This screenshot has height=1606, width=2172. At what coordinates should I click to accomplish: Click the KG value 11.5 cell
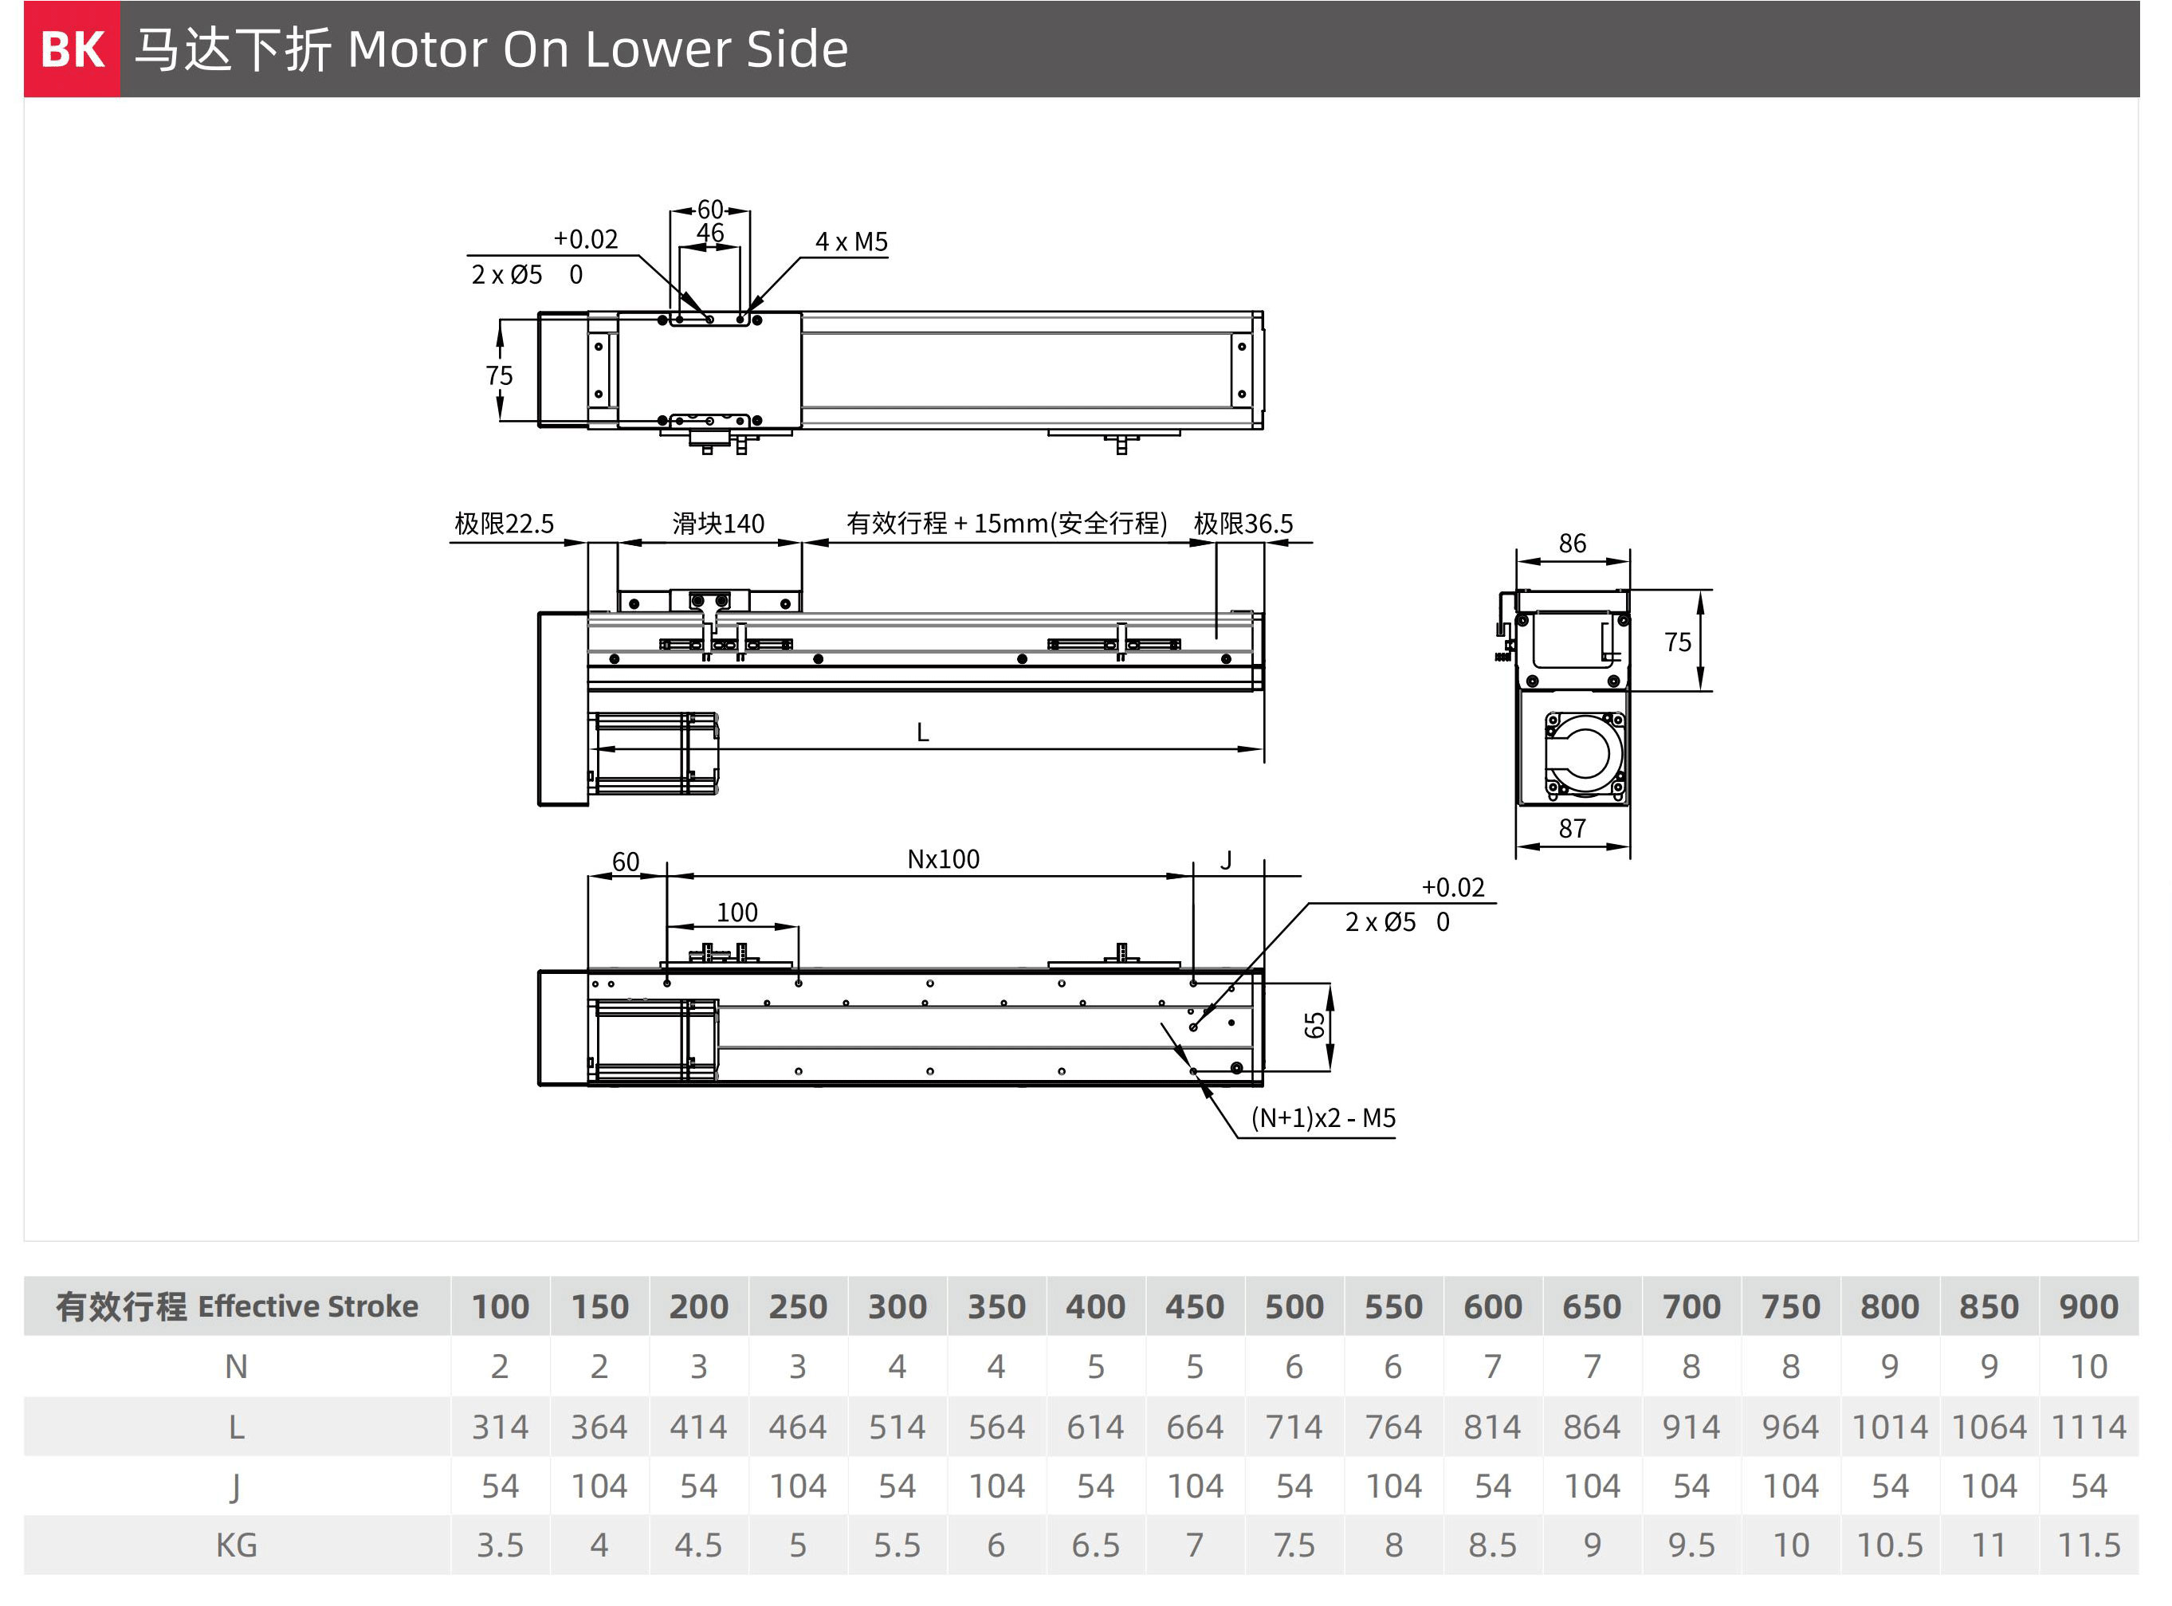coord(2088,1545)
